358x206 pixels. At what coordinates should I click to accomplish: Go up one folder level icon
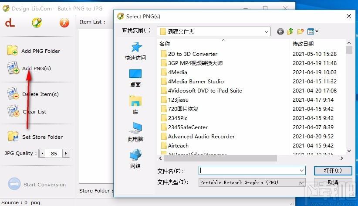(x=290, y=31)
